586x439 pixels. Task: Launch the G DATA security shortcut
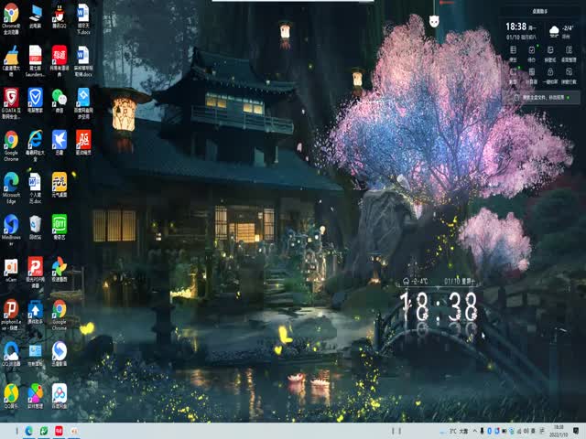11,99
